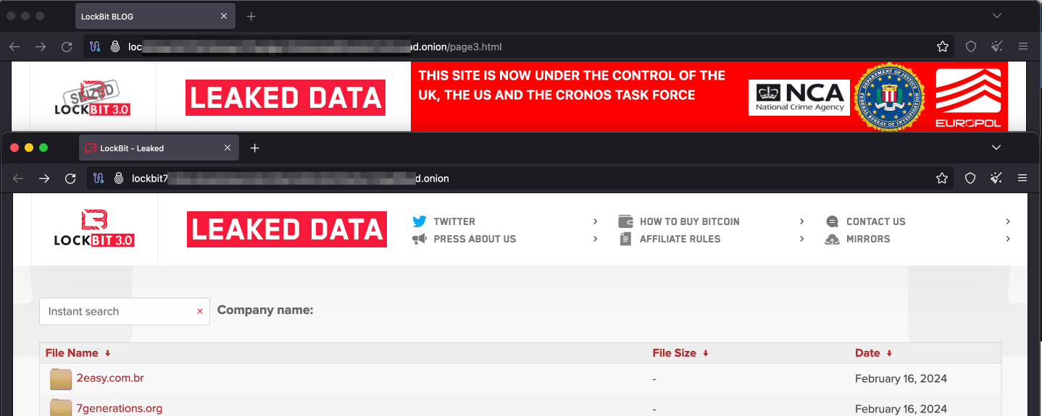Open Tor circuit icon in front window address bar

(x=99, y=179)
